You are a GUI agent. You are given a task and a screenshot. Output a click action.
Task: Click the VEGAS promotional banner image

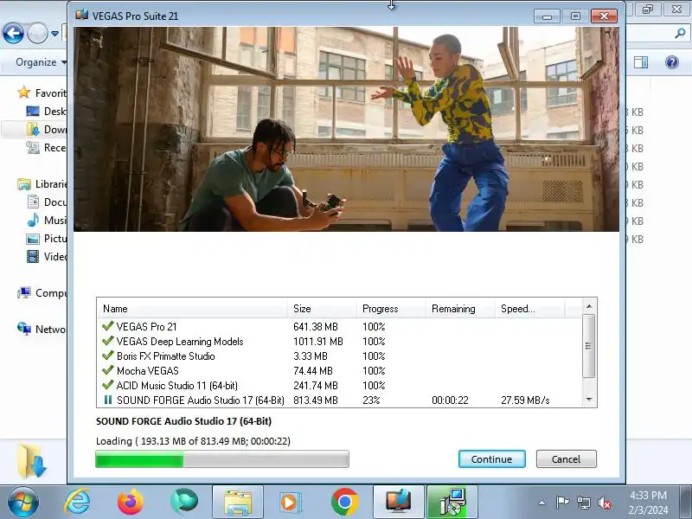[347, 129]
